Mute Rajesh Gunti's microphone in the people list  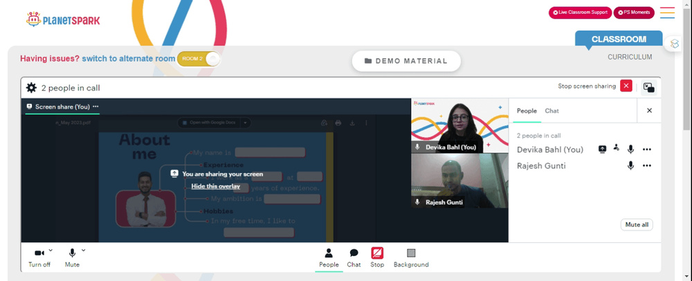(630, 166)
